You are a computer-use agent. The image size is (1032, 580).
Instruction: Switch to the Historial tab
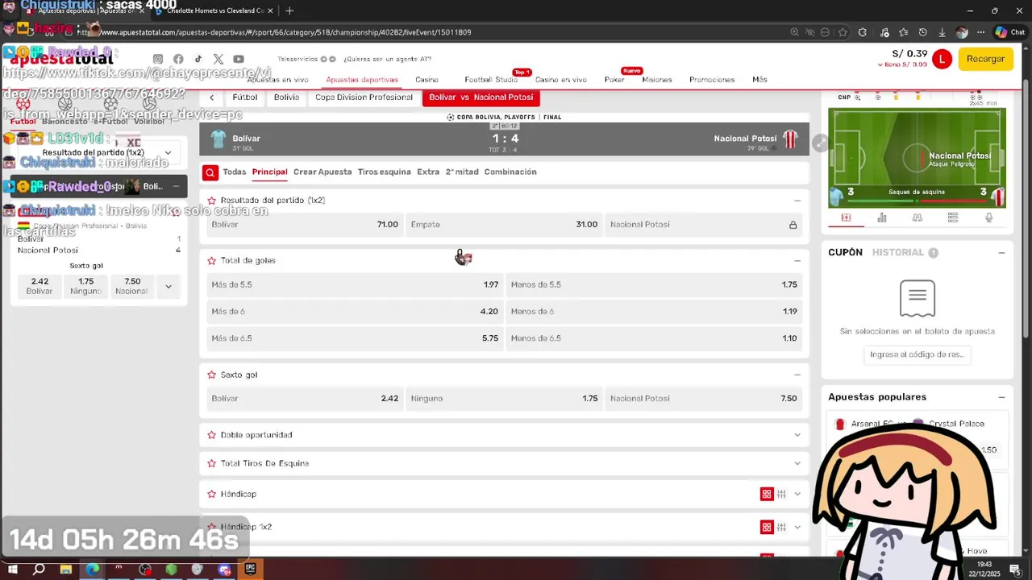[x=898, y=253]
